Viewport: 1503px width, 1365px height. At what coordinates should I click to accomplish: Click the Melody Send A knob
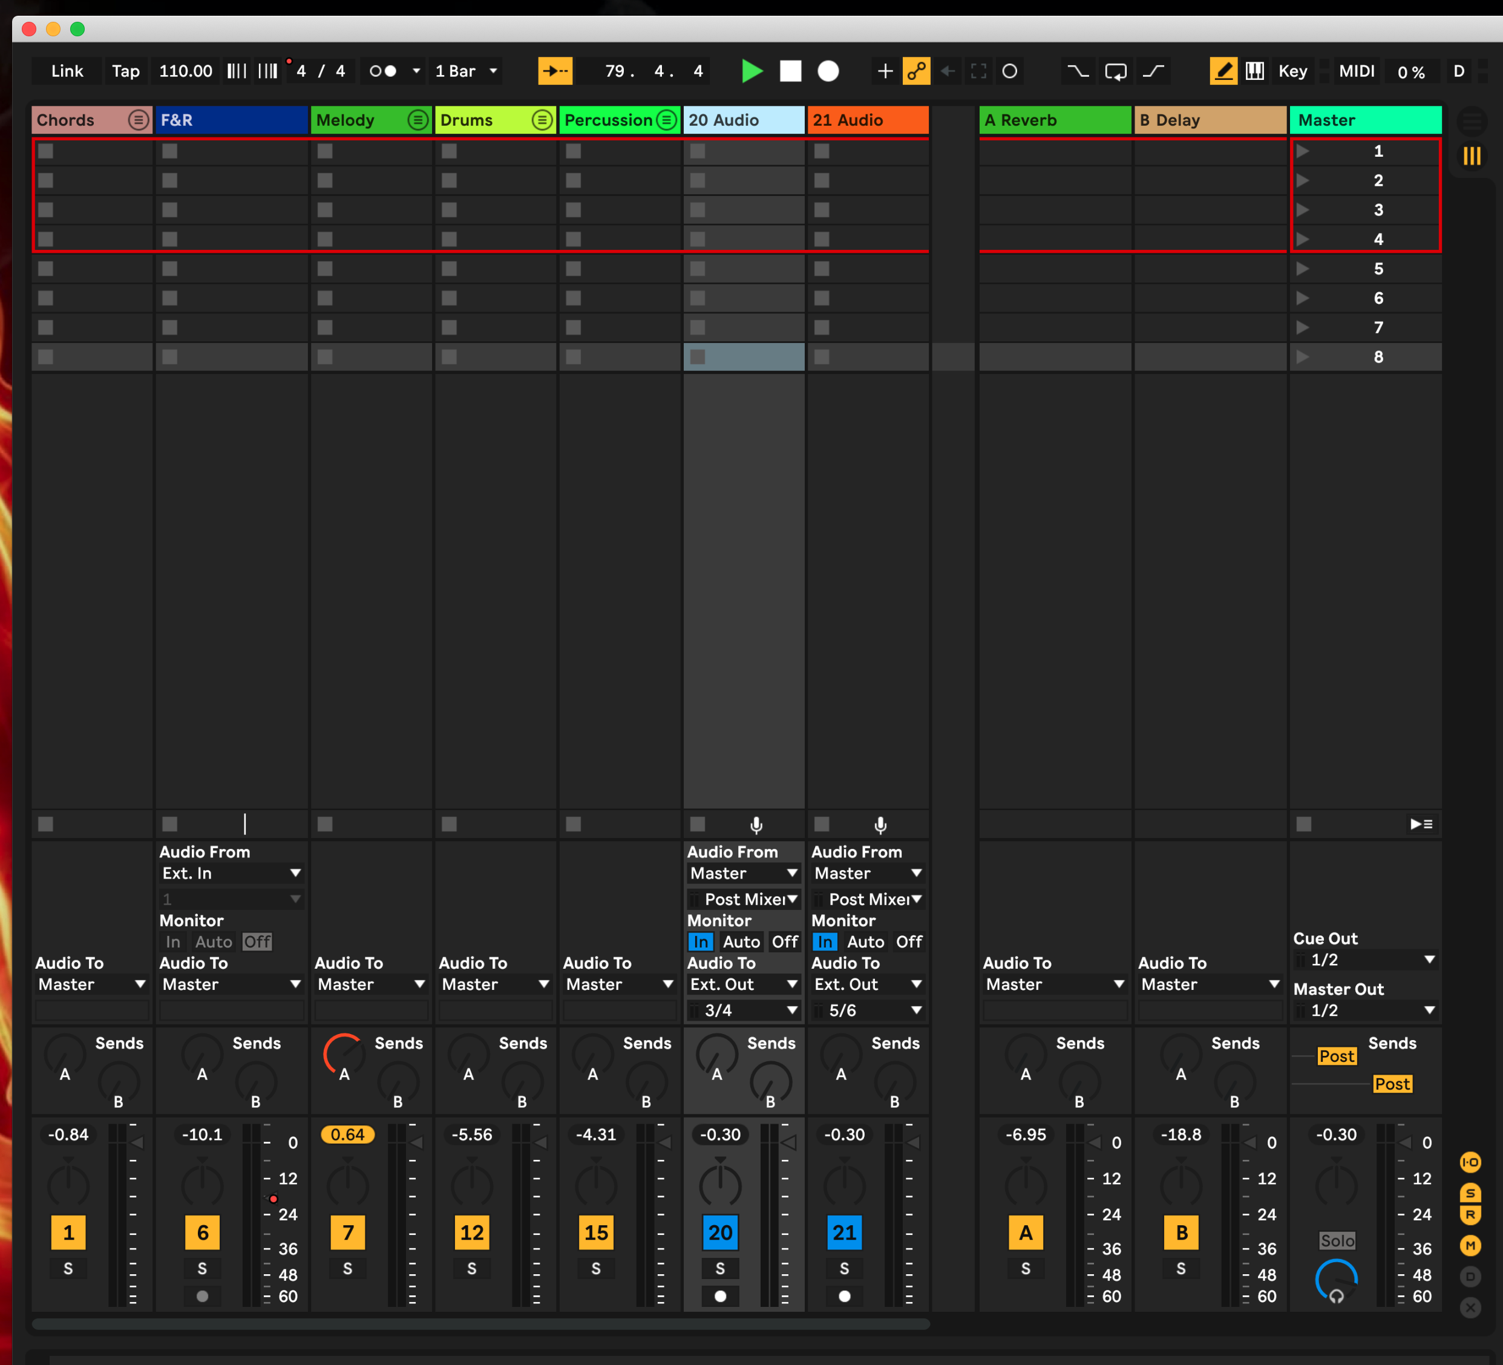[344, 1053]
